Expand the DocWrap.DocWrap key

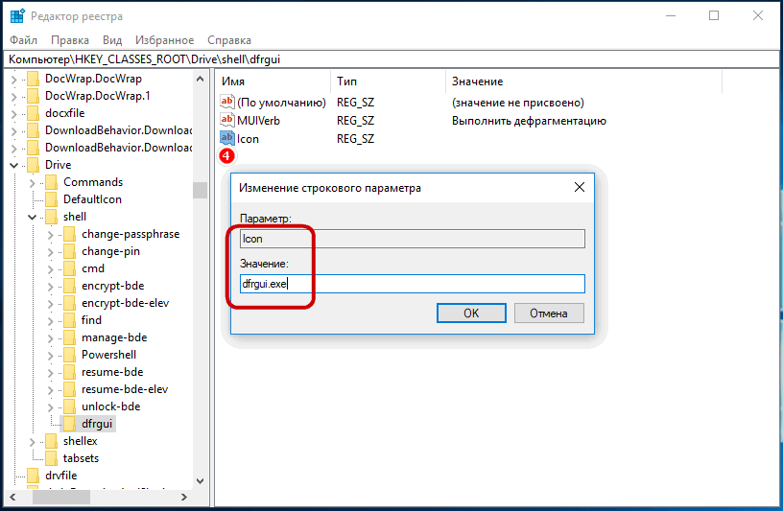coord(14,80)
